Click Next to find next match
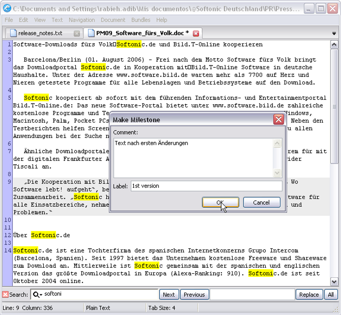Viewport: 341px width, 315px height. coord(169,295)
